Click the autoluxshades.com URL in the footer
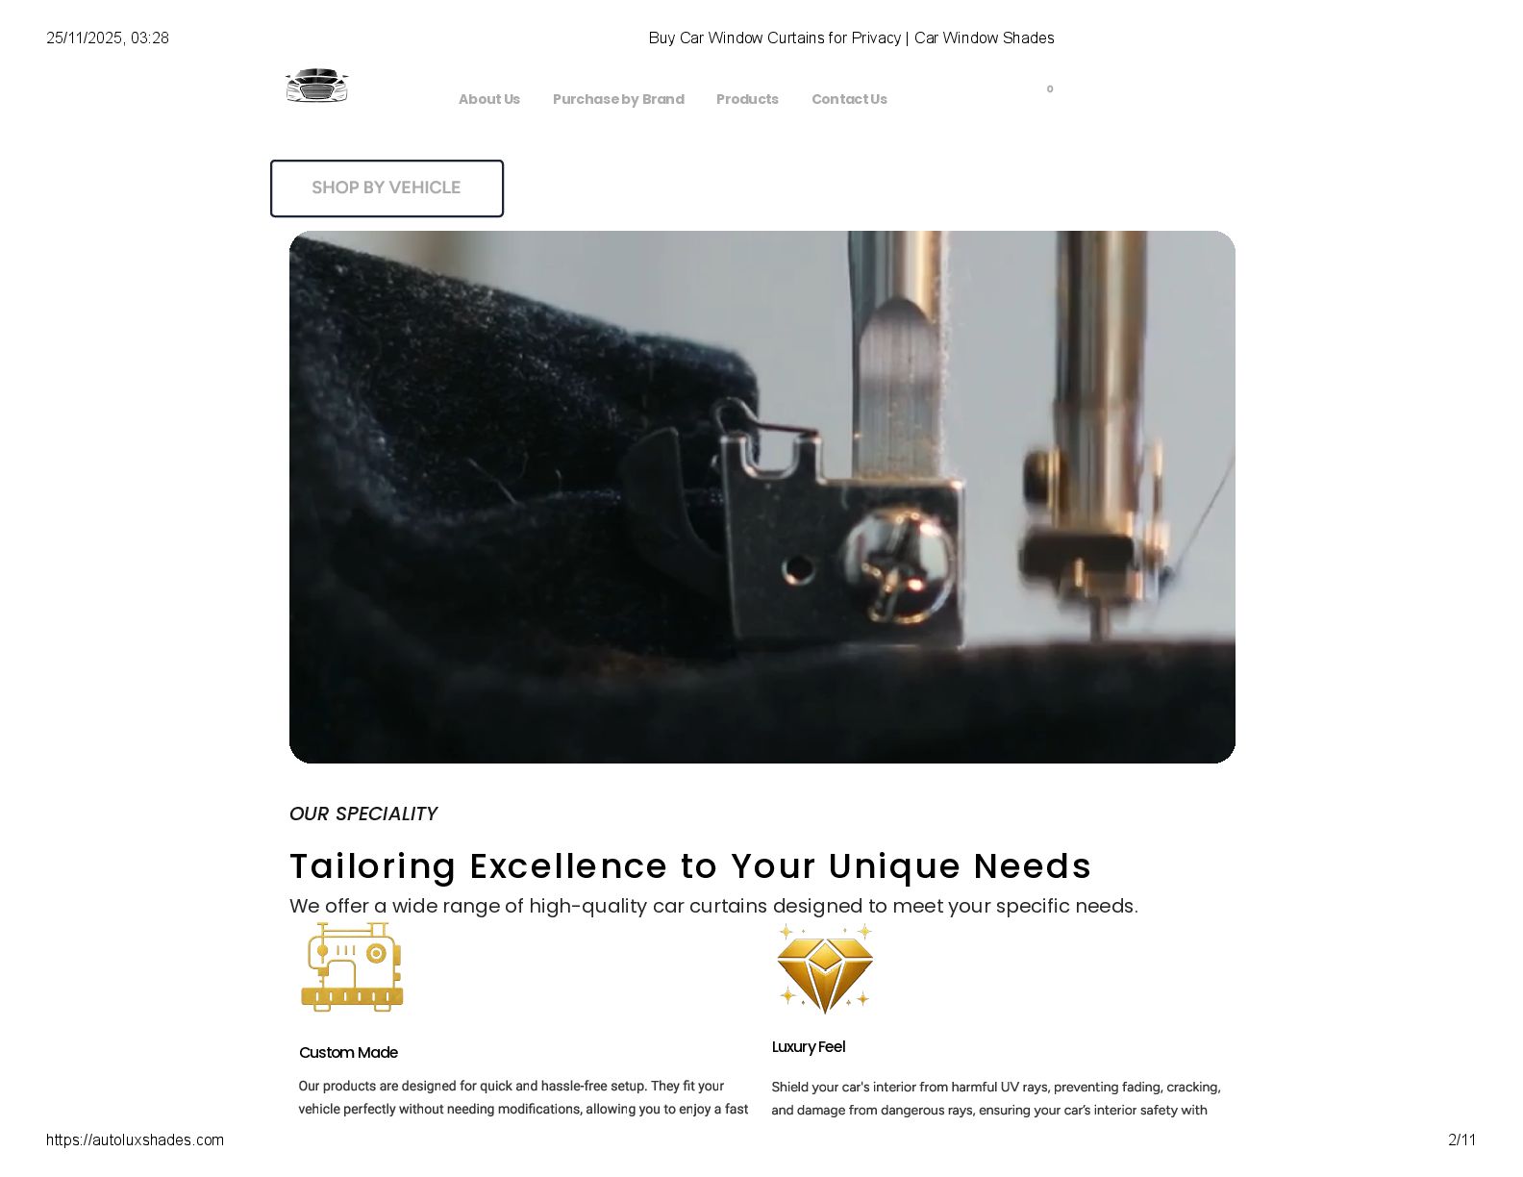 (x=135, y=1139)
